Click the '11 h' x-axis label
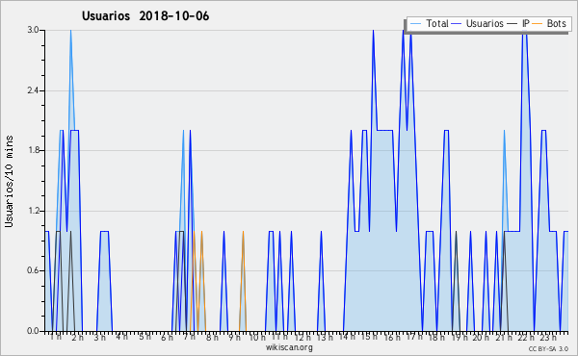 click(x=279, y=337)
